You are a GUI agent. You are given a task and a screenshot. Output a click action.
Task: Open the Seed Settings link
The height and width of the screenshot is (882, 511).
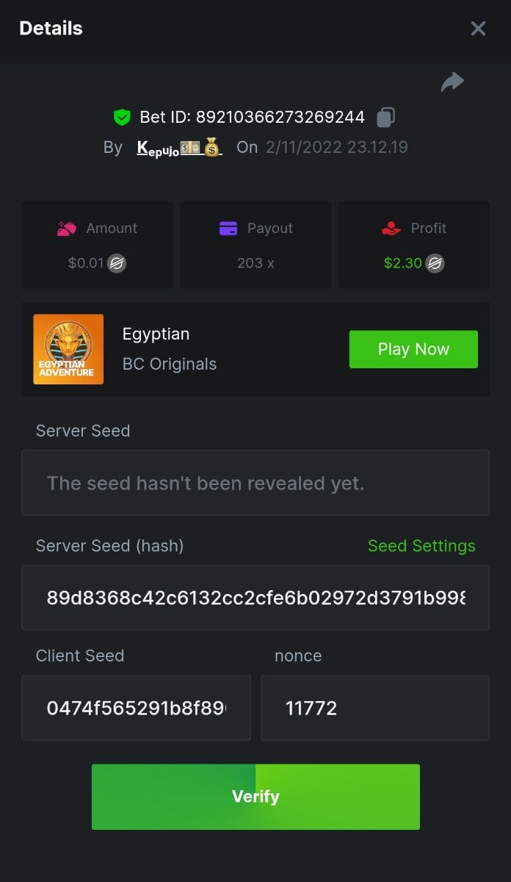tap(421, 546)
